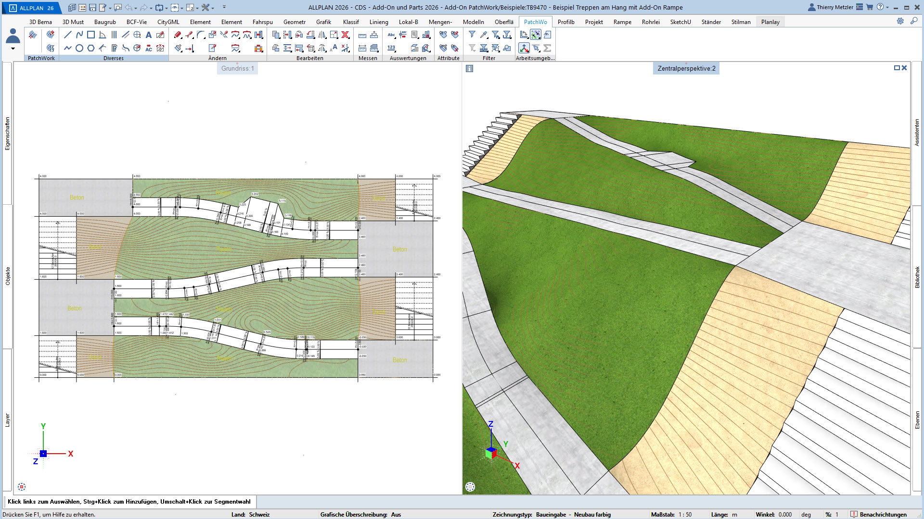Select the Text tool with letter A
The width and height of the screenshot is (924, 519).
coord(149,35)
